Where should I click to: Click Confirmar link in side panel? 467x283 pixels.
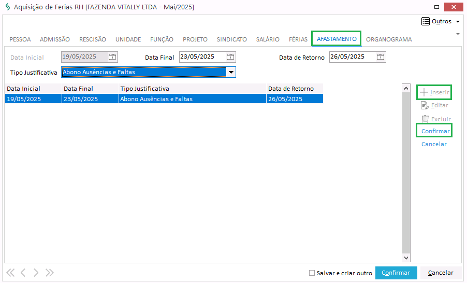(435, 131)
